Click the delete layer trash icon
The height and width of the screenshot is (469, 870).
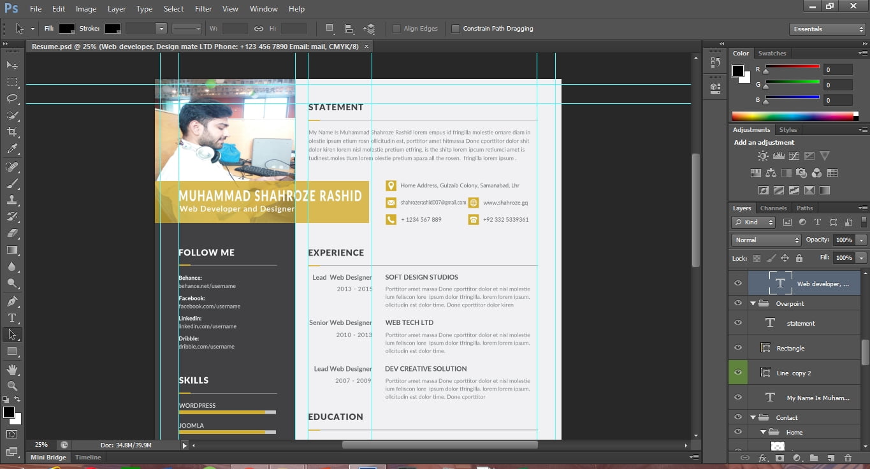(x=848, y=458)
